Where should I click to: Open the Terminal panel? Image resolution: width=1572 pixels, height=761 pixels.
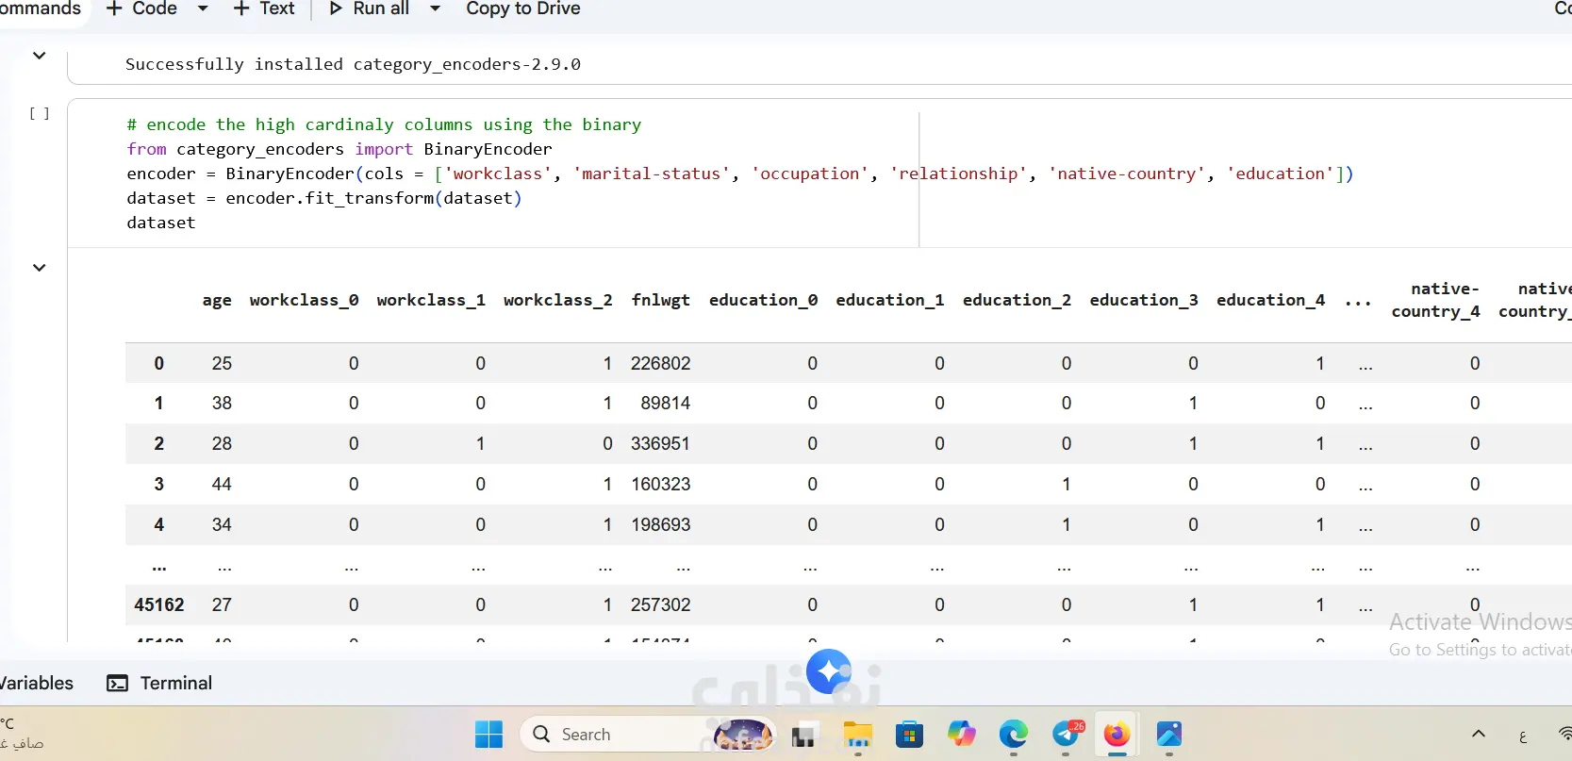click(159, 683)
